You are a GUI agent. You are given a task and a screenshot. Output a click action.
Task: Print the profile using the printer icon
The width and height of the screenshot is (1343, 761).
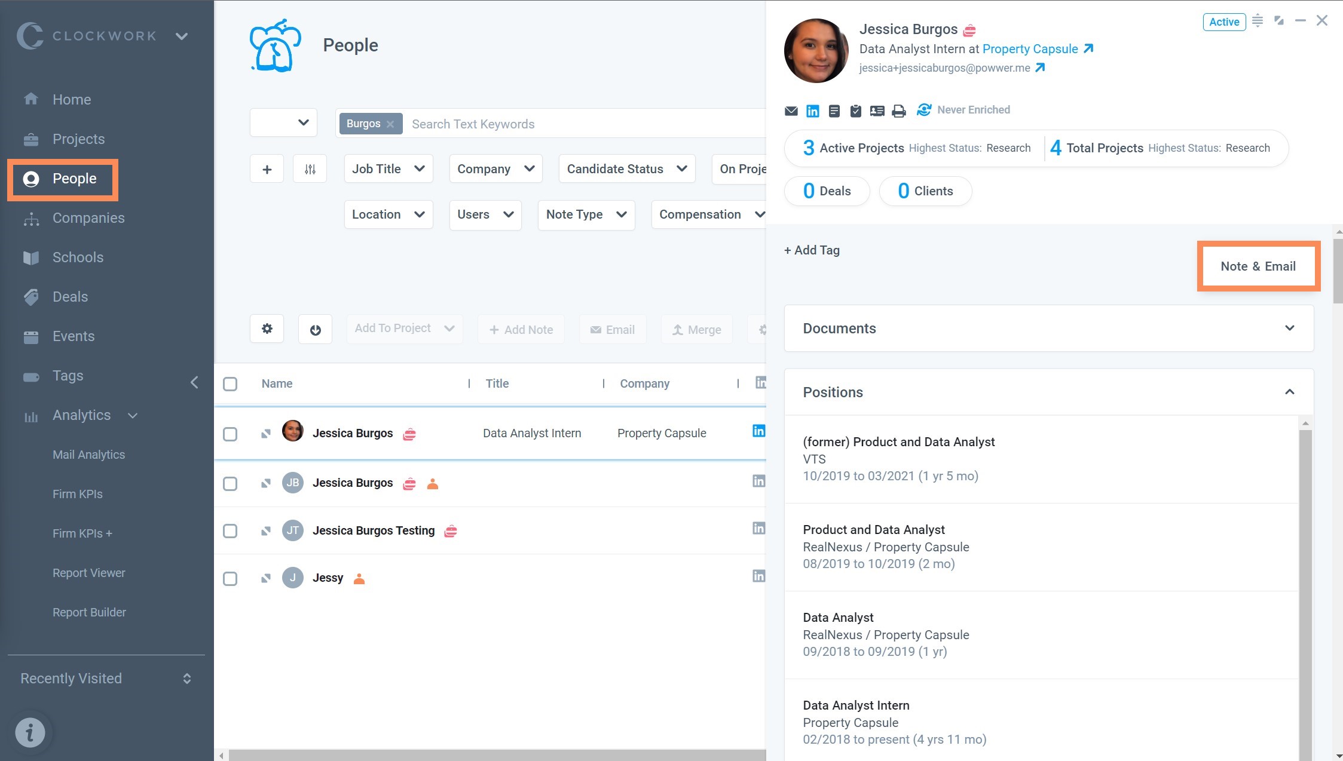[898, 111]
